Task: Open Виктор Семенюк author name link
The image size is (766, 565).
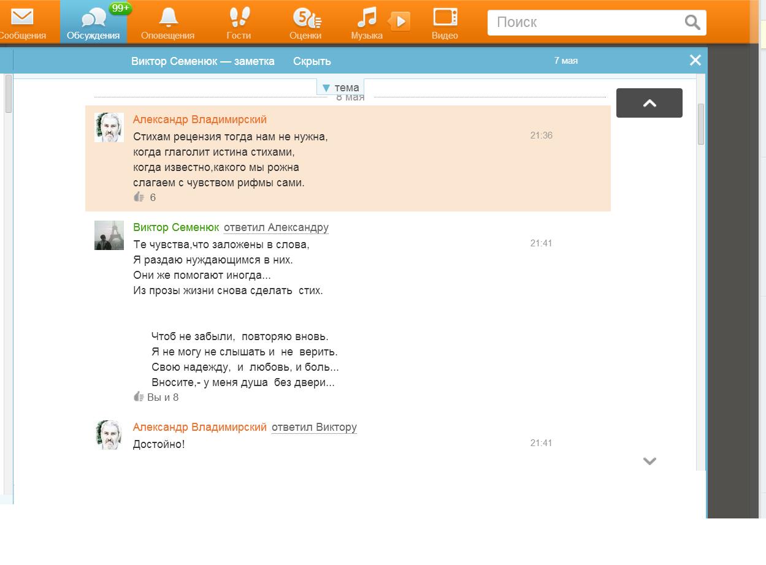Action: [176, 227]
